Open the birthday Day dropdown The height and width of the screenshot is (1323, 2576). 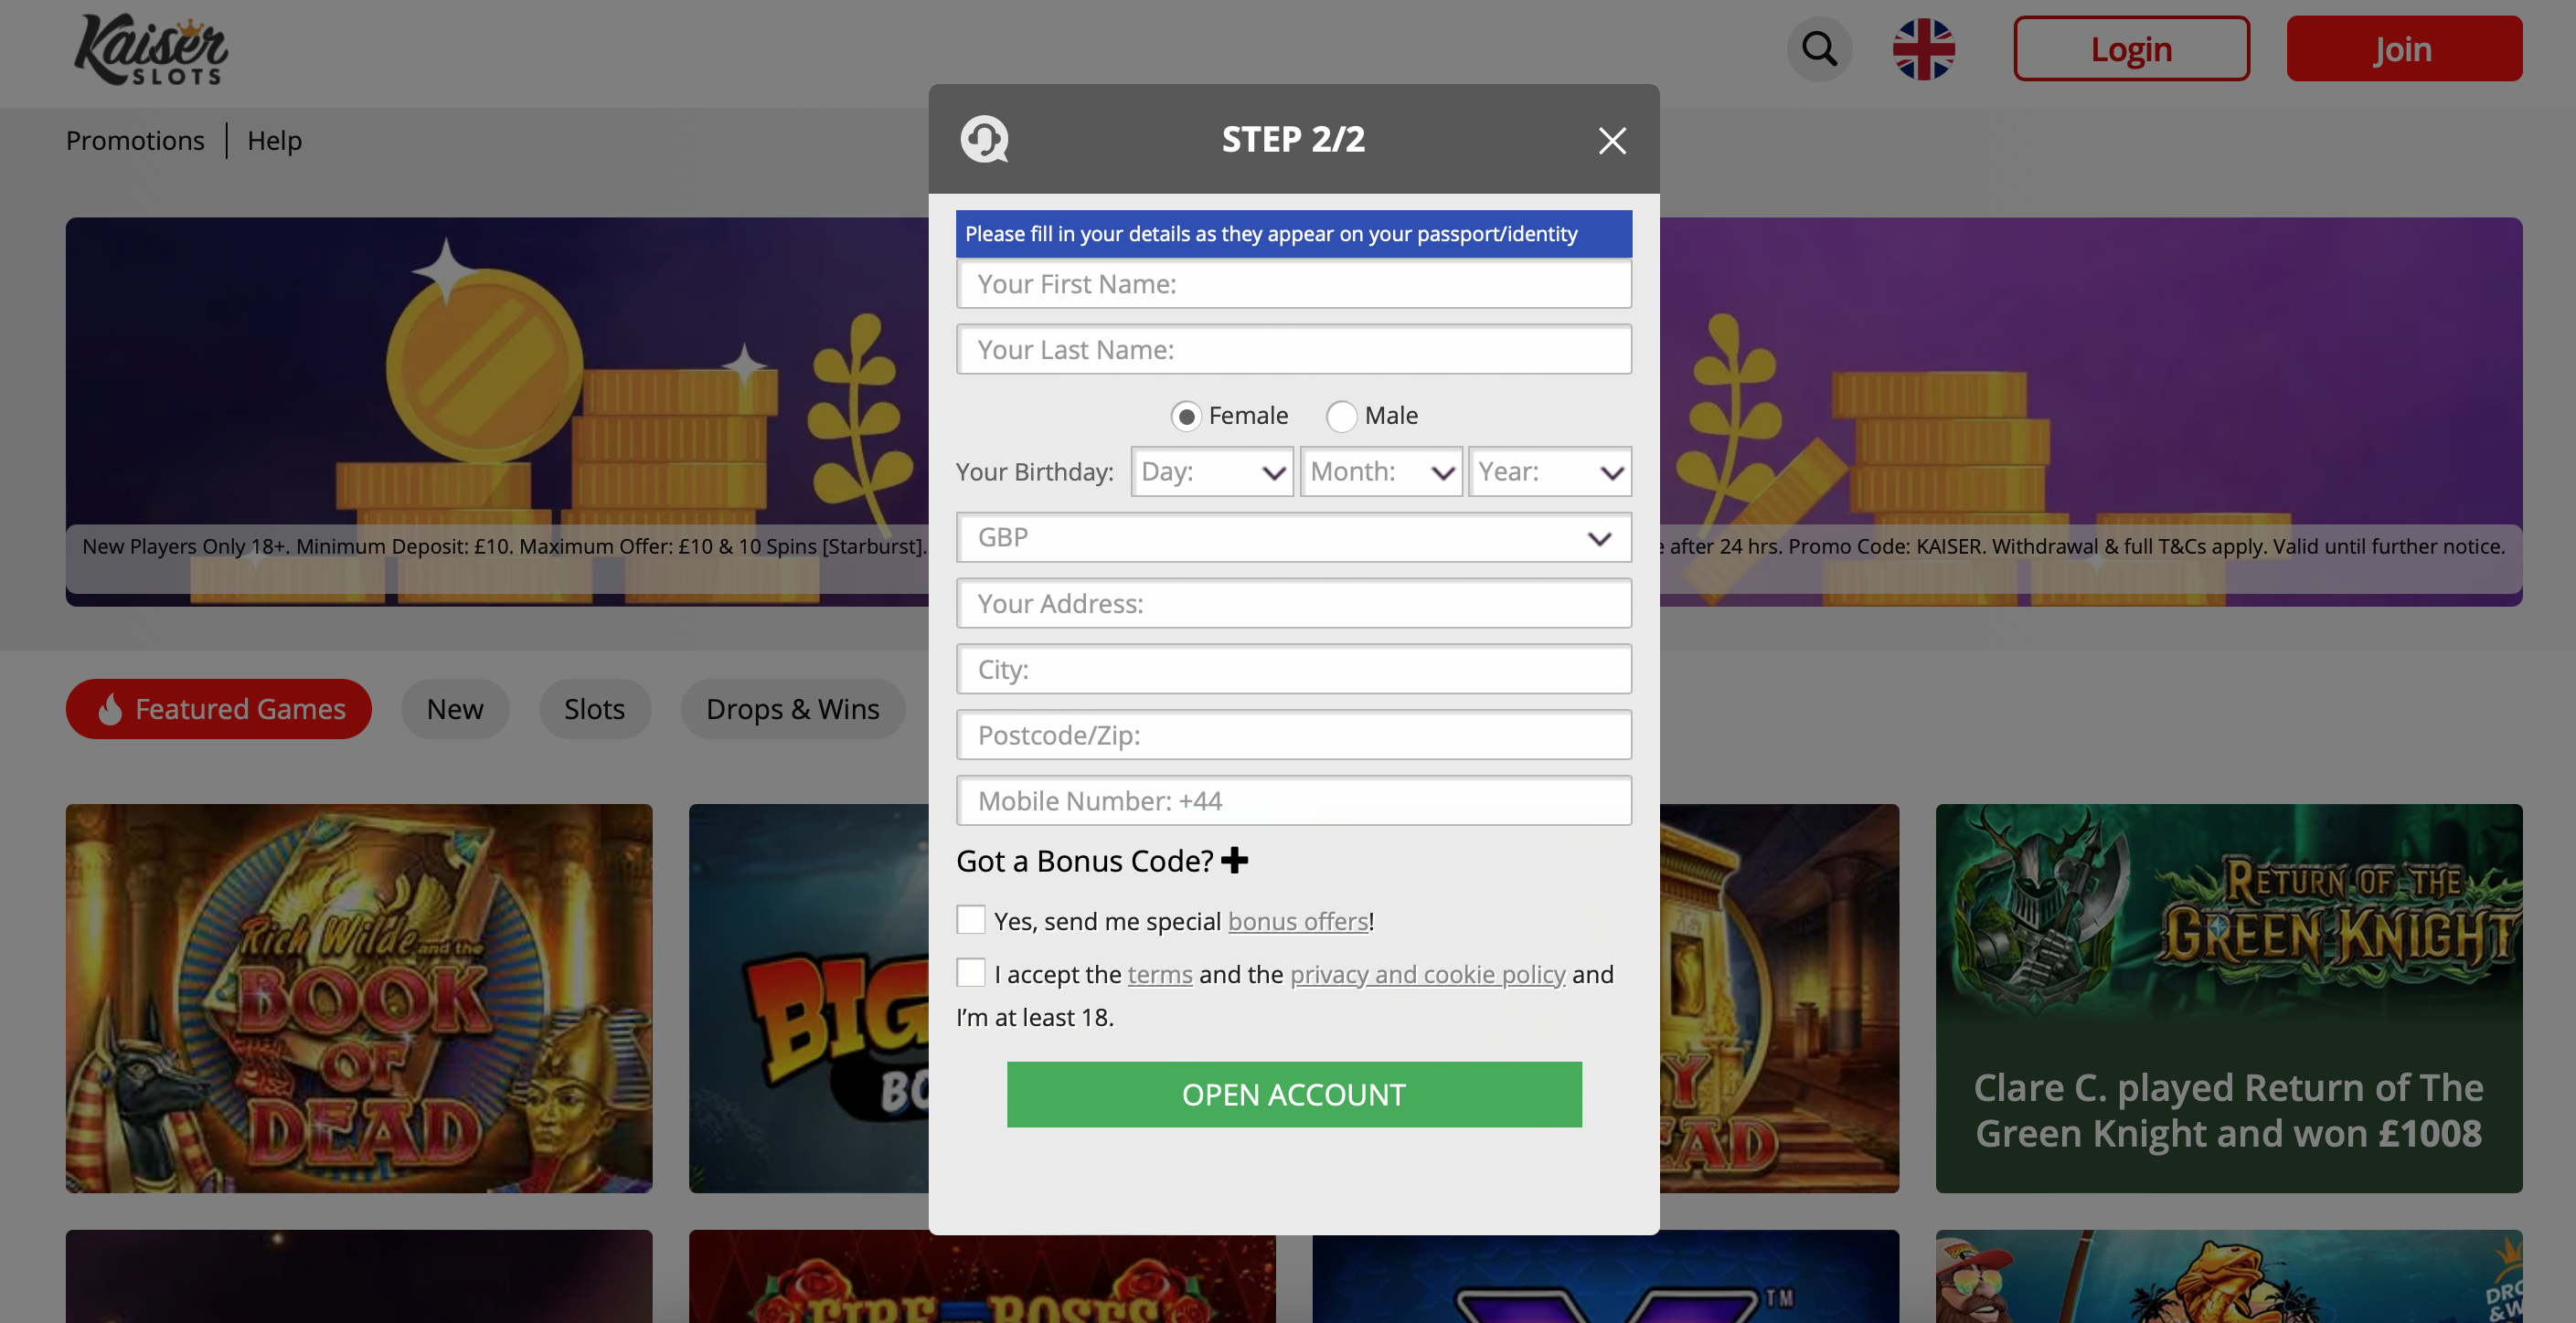(1212, 471)
